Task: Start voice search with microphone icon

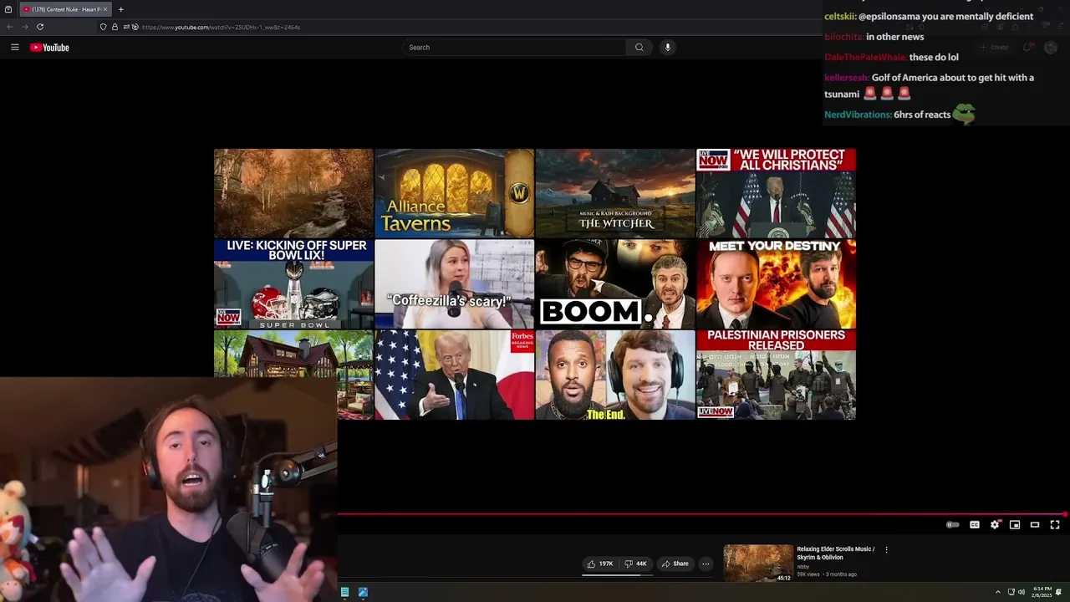Action: tap(667, 48)
